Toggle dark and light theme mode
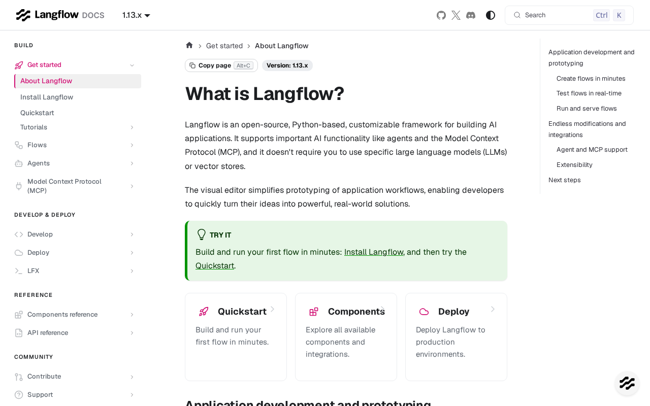Viewport: 650px width, 406px height. tap(491, 15)
